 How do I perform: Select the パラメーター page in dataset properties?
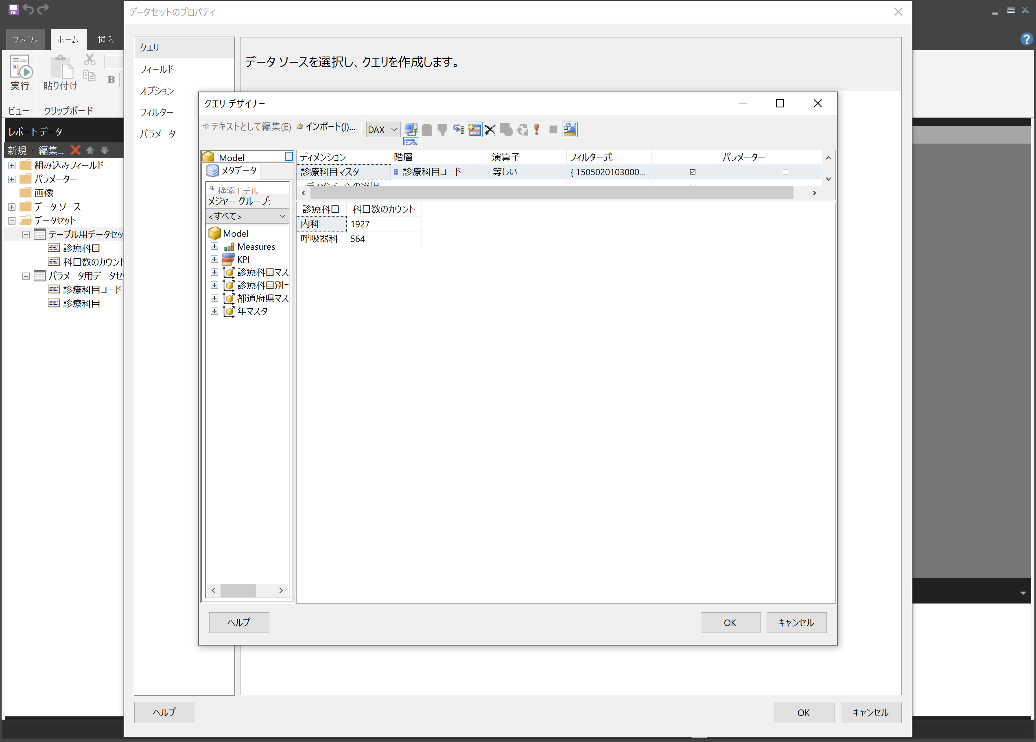point(161,133)
